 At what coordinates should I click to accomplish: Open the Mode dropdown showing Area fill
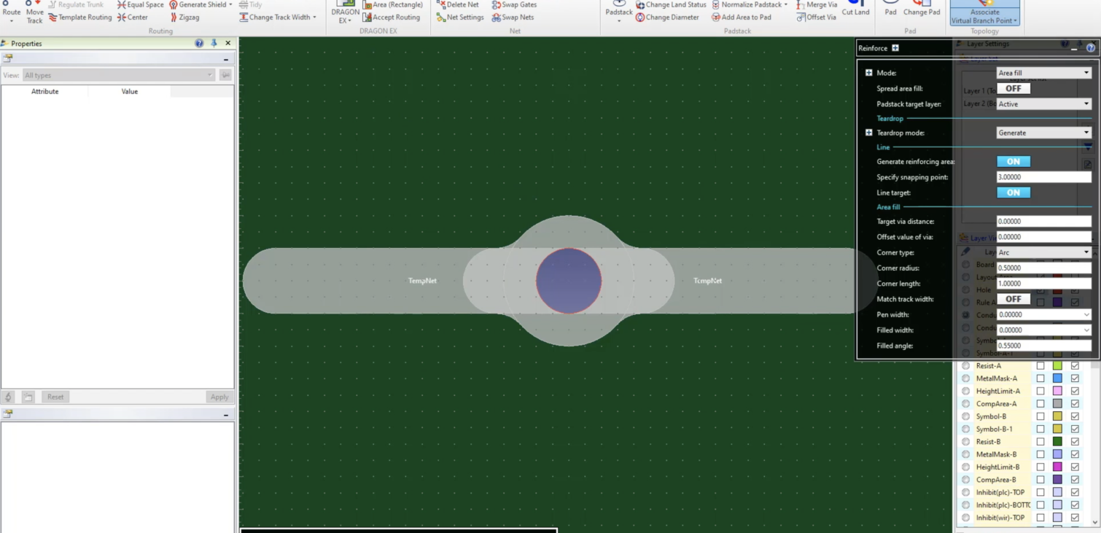(x=1043, y=73)
